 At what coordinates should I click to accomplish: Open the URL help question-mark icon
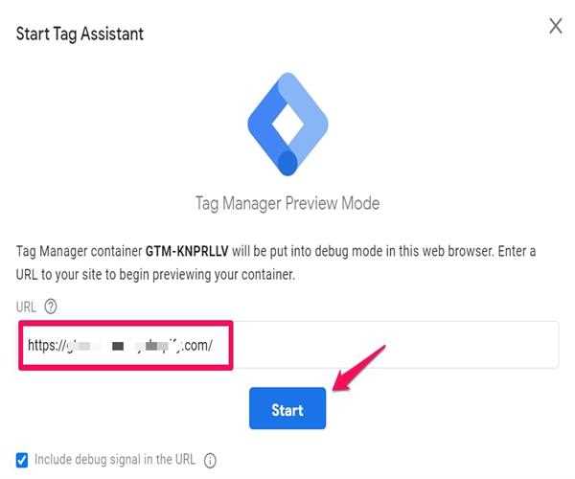51,307
